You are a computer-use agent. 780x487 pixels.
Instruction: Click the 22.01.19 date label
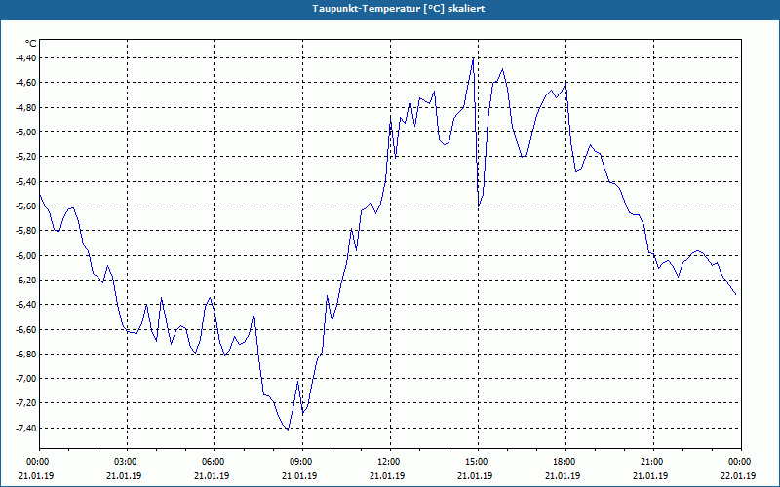(738, 475)
